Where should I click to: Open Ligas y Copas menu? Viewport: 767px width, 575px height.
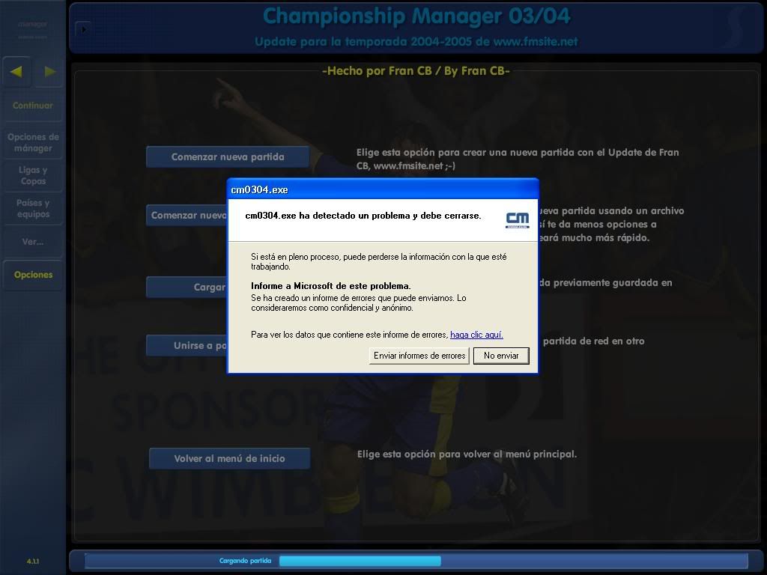(33, 175)
